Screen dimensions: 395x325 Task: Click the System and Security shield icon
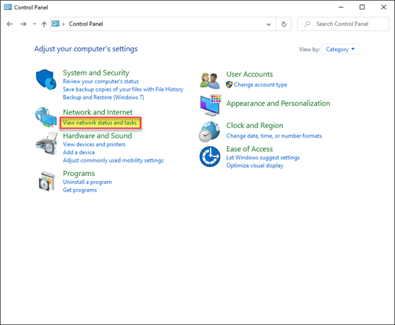(46, 80)
